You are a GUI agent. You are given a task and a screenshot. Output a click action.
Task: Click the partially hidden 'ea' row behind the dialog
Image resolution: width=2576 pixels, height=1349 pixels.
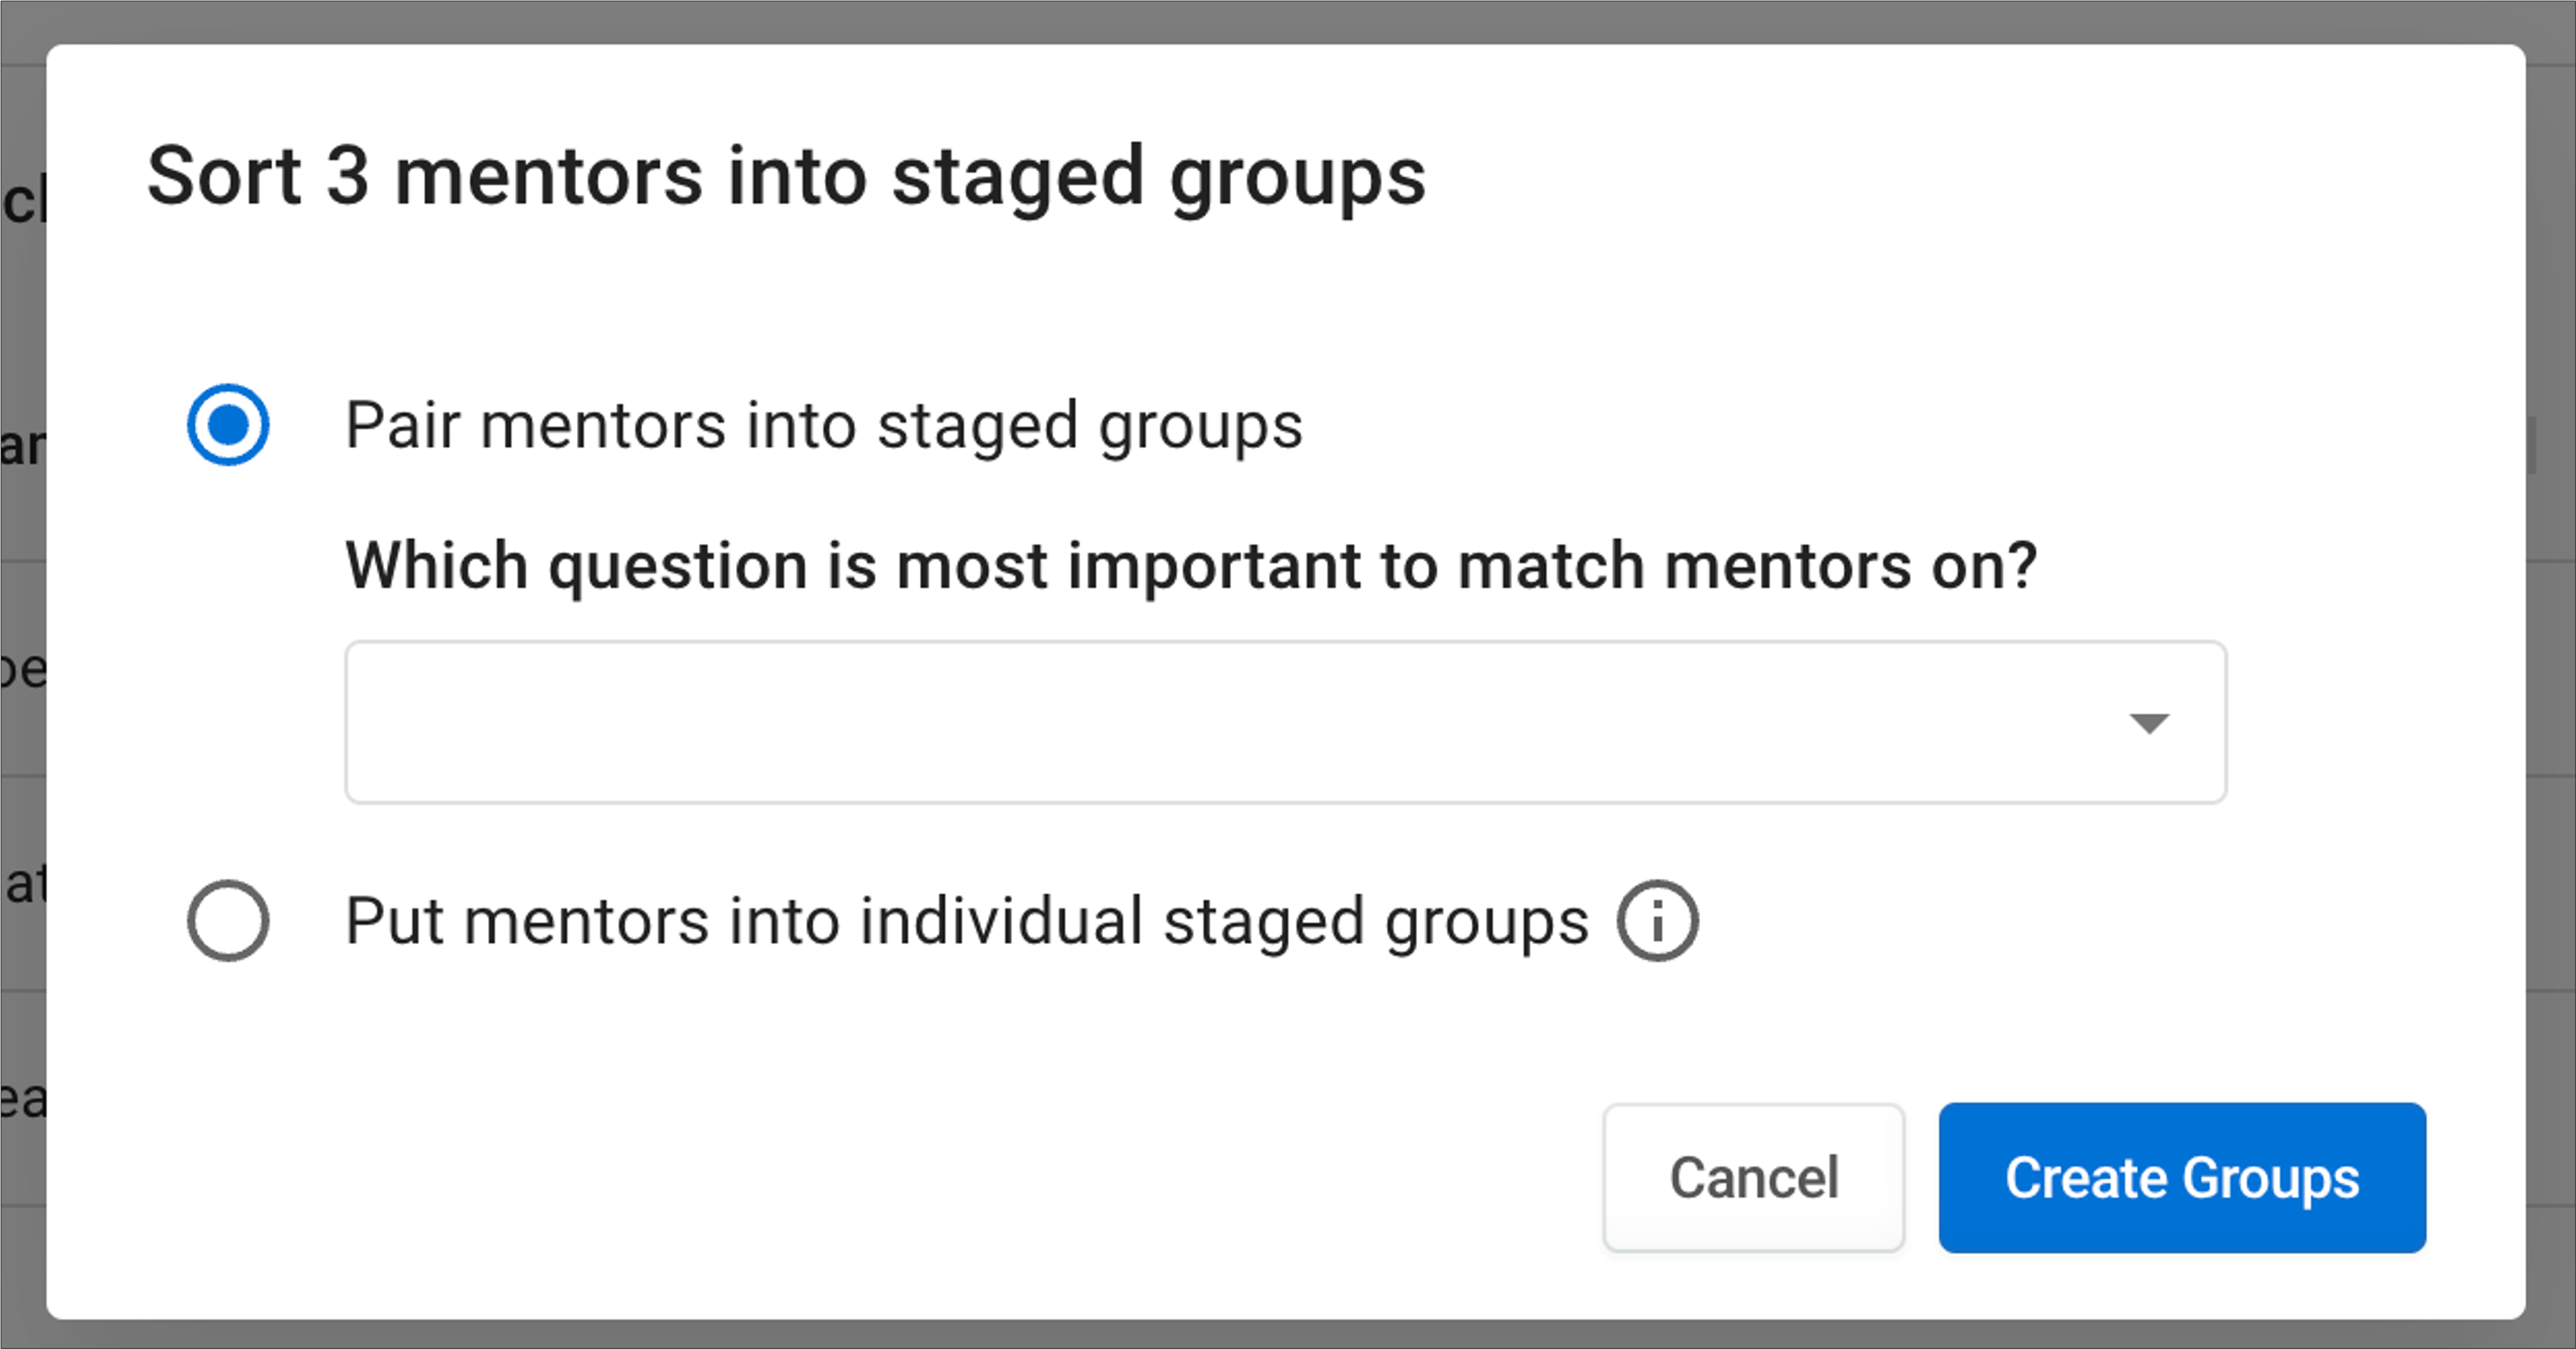(x=22, y=1099)
